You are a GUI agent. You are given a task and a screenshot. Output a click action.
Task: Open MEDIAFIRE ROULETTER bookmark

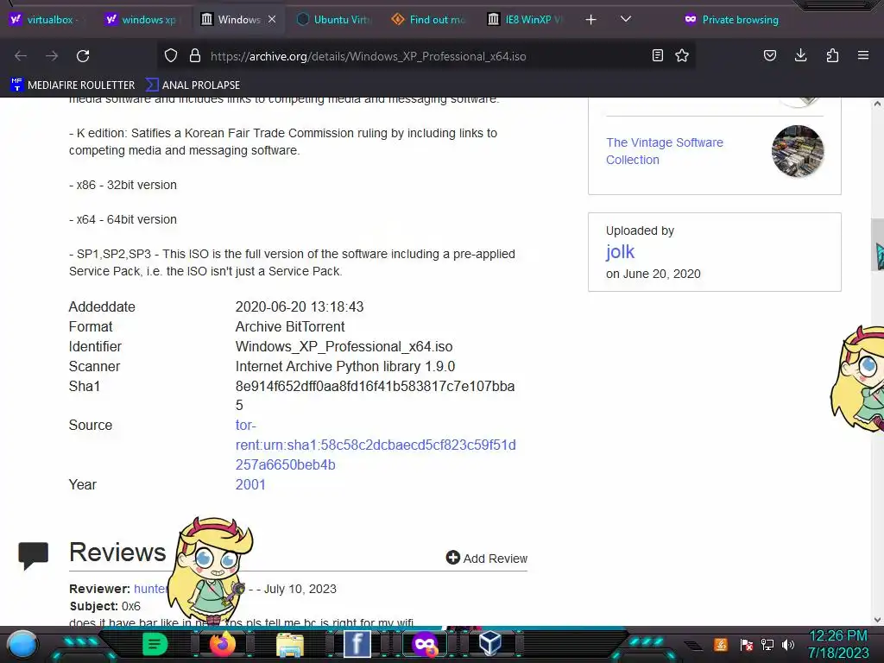(73, 85)
